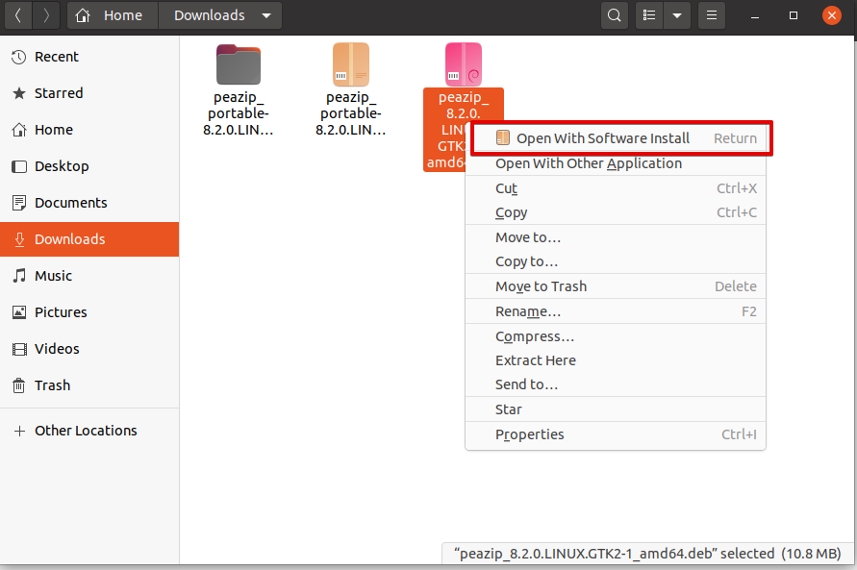Open the search magnifier icon
The image size is (857, 570).
[615, 15]
